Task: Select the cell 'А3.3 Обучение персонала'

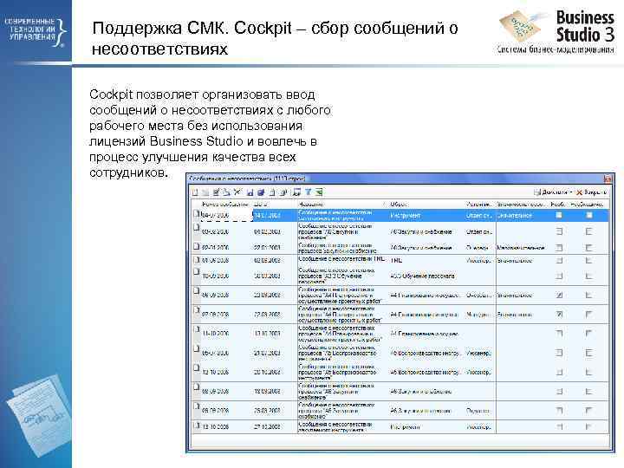Action: (x=422, y=276)
